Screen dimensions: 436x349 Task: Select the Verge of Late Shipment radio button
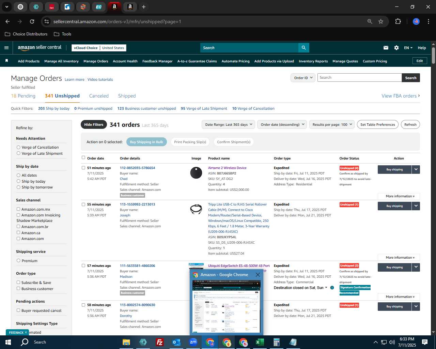pos(18,153)
